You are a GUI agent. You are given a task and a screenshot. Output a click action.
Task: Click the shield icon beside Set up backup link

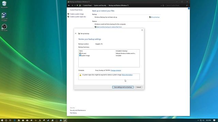(150, 17)
